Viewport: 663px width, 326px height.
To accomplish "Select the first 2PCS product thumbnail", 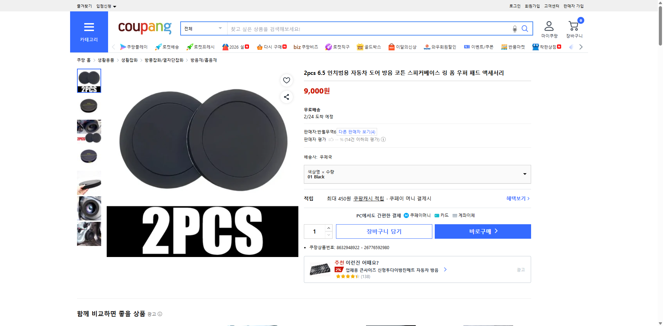I will (x=89, y=81).
